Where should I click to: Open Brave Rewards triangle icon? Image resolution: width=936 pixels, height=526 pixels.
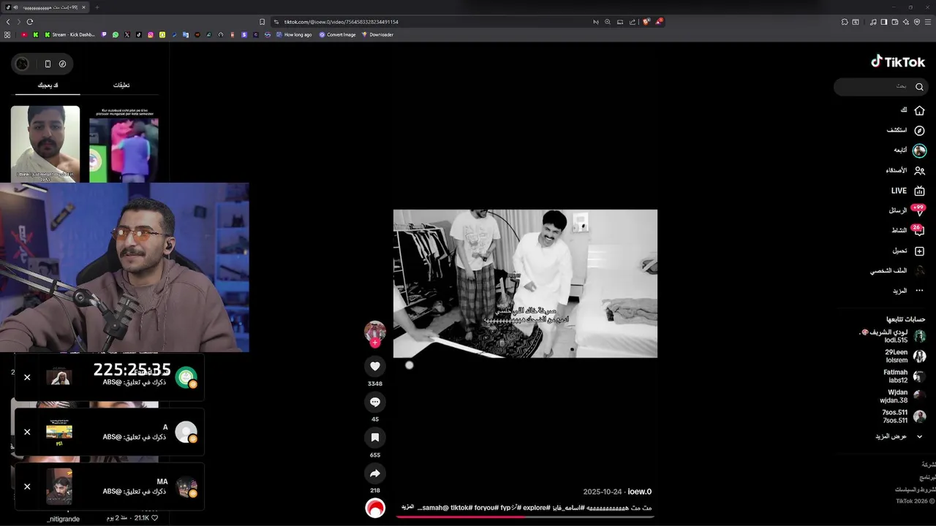tap(659, 22)
